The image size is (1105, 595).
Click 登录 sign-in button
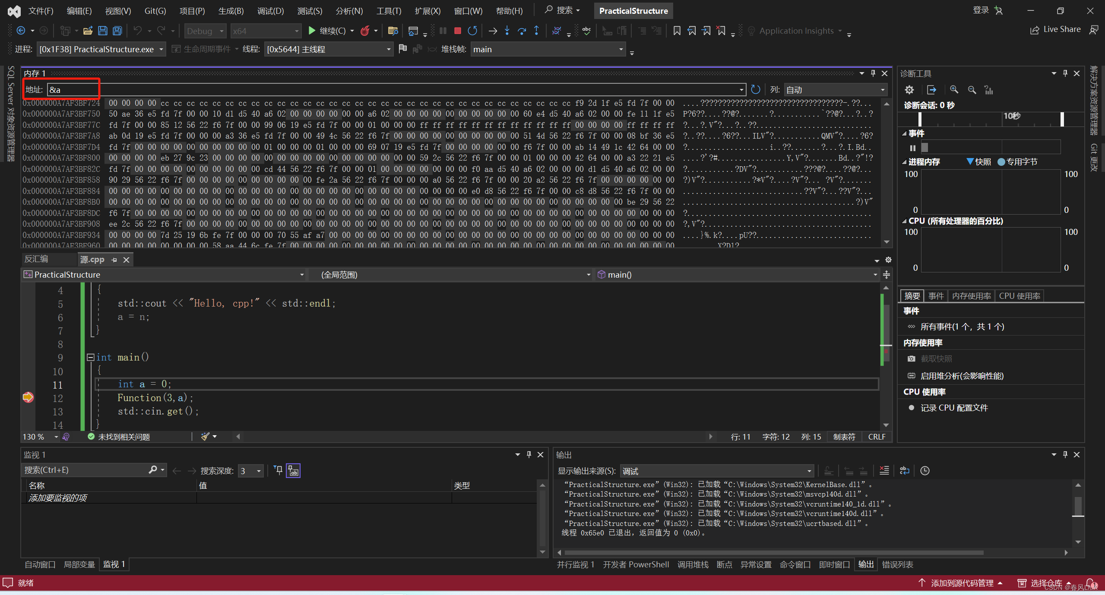(988, 10)
